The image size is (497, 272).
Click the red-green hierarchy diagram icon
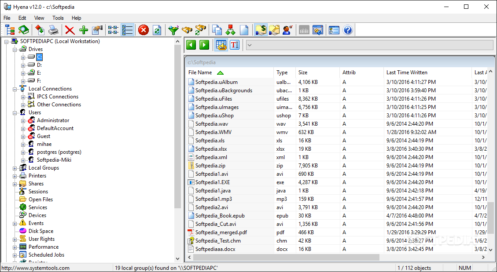(230, 30)
